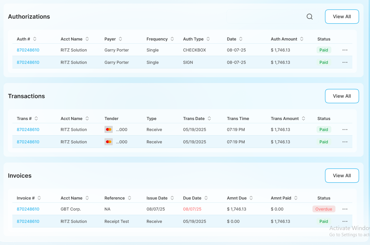Image resolution: width=370 pixels, height=245 pixels.
Task: Sort by Auth Amount column
Action: [x=301, y=39]
